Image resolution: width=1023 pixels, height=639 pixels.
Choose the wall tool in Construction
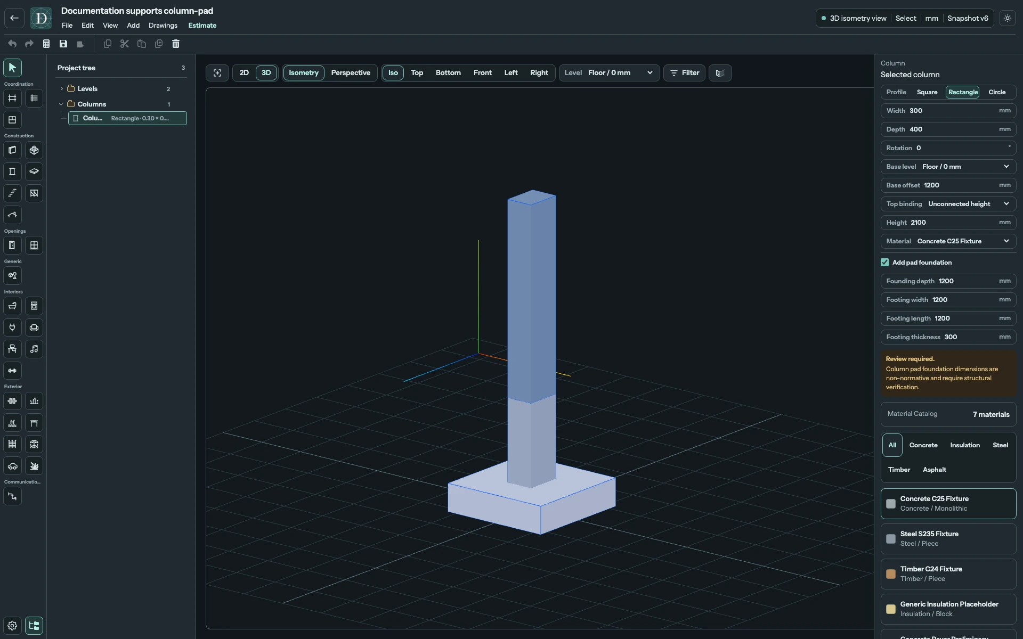(x=12, y=150)
